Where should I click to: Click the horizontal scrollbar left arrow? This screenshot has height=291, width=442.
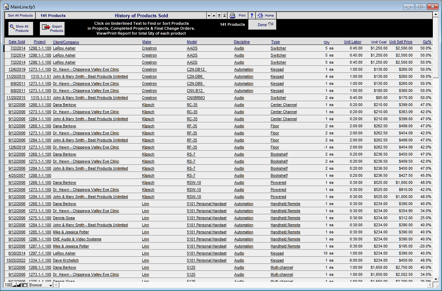coord(57,285)
